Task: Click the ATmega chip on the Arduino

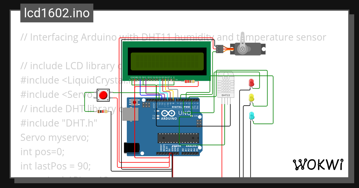Action: click(178, 138)
